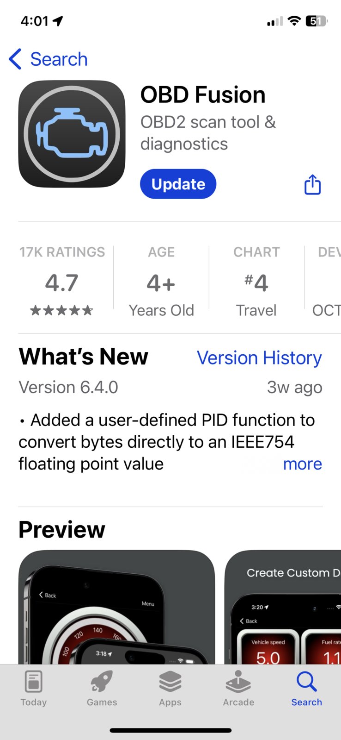Select the Search magnifier tab
341x740 pixels.
tap(306, 688)
